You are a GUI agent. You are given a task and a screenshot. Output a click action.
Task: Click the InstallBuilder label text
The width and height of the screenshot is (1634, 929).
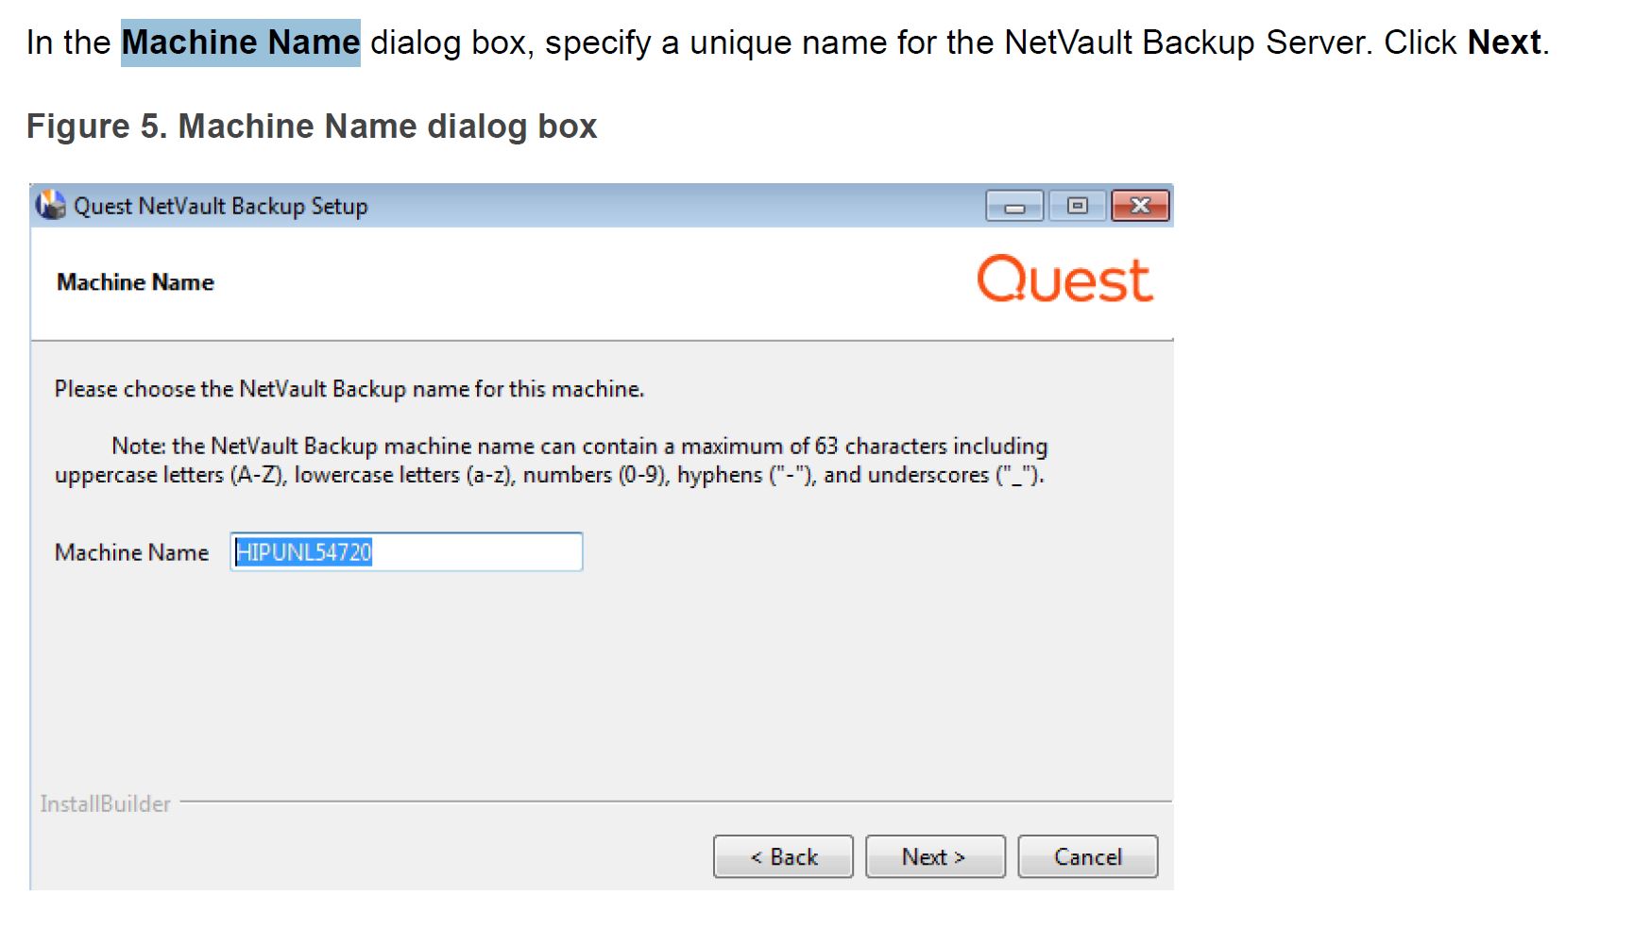coord(105,803)
